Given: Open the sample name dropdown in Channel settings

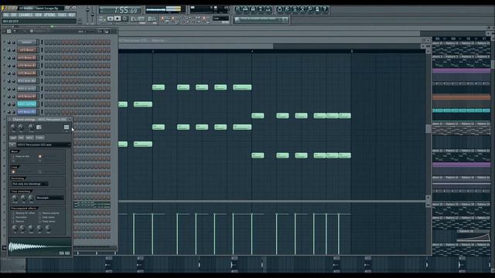Looking at the screenshot, I should 43,144.
